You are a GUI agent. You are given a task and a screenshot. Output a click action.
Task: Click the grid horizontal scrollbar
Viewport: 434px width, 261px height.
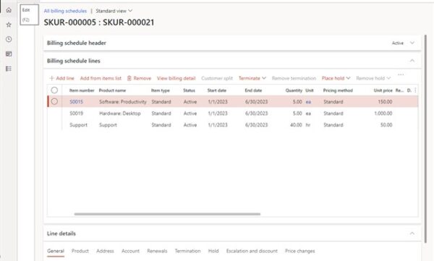click(x=167, y=214)
